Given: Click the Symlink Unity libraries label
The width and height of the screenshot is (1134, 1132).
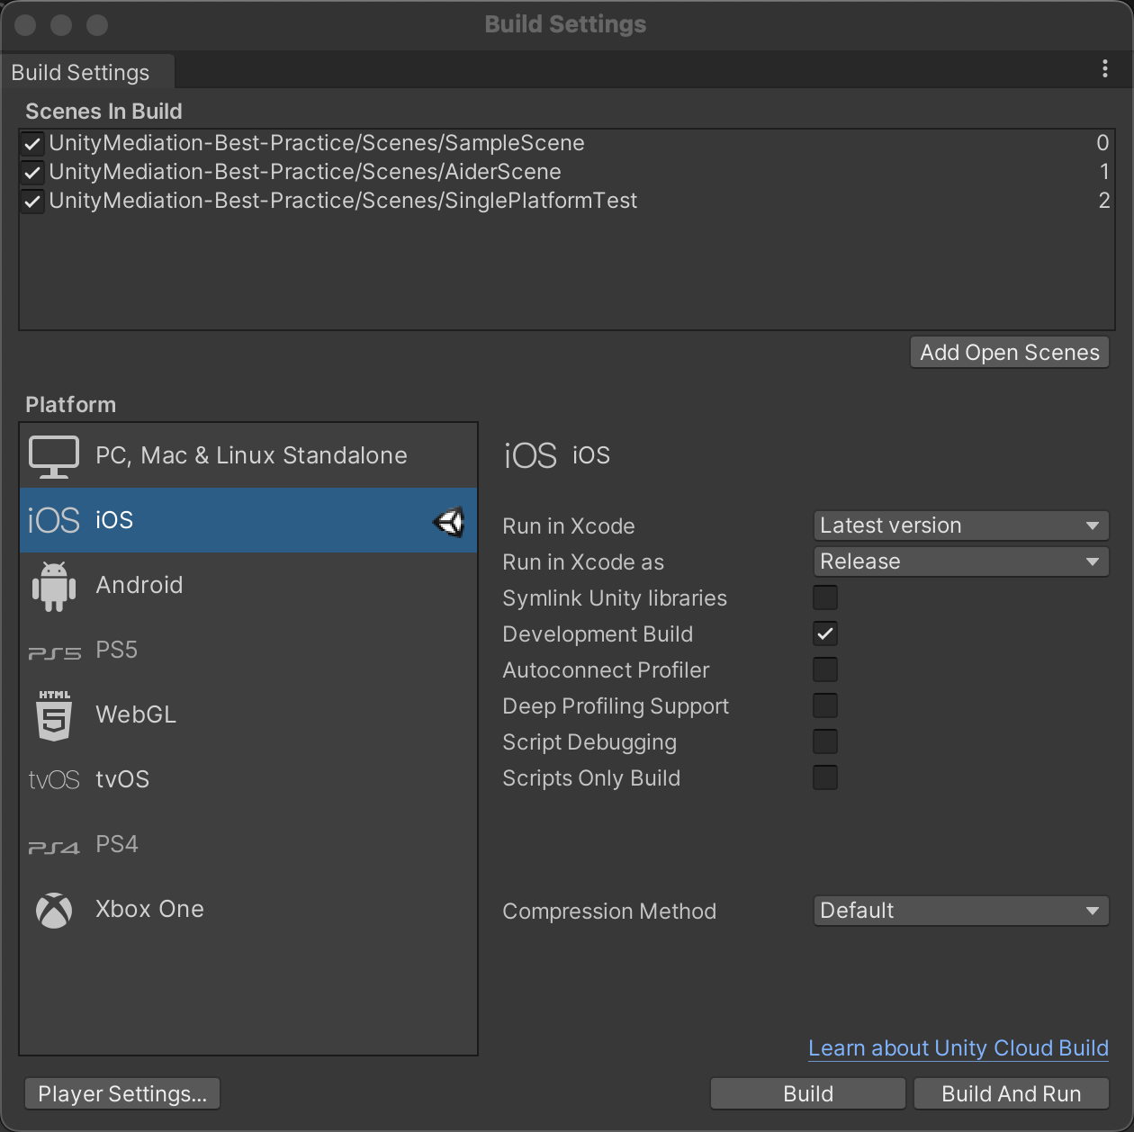Looking at the screenshot, I should point(615,598).
